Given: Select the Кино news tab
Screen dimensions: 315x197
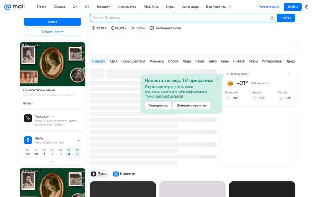Looking at the screenshot, I should [224, 61].
